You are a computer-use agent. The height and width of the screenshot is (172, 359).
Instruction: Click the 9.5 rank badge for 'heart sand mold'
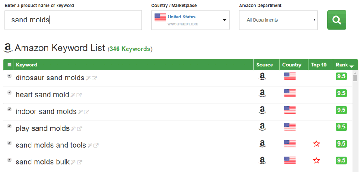pos(341,93)
